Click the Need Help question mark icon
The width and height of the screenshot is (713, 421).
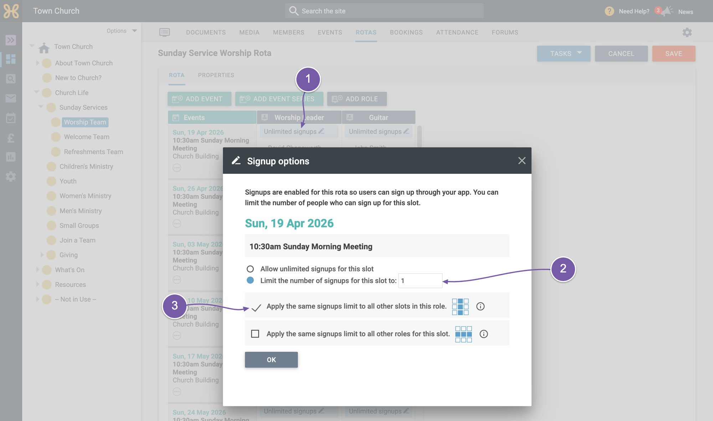pos(609,11)
